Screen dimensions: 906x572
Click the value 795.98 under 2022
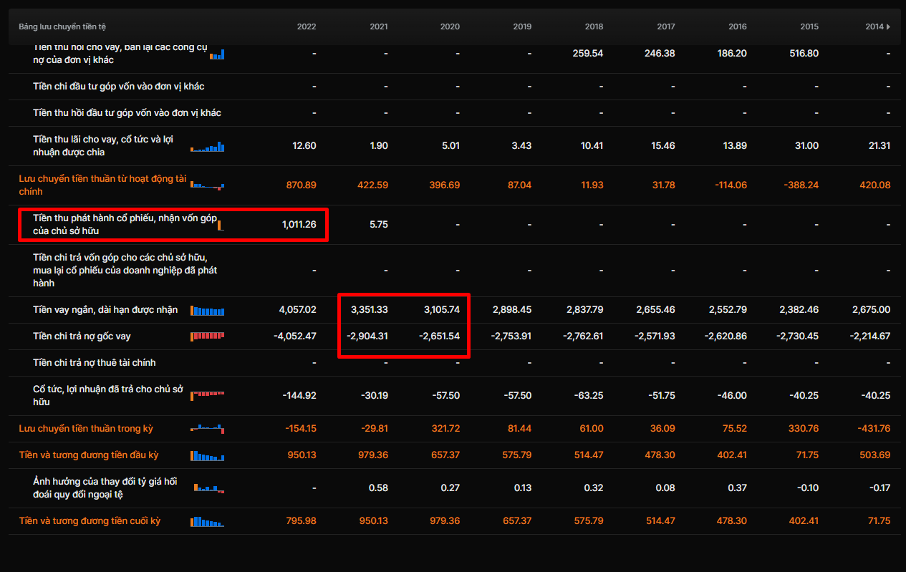click(x=301, y=521)
